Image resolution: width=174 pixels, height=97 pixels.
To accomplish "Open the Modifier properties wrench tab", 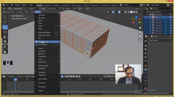I will click(146, 70).
